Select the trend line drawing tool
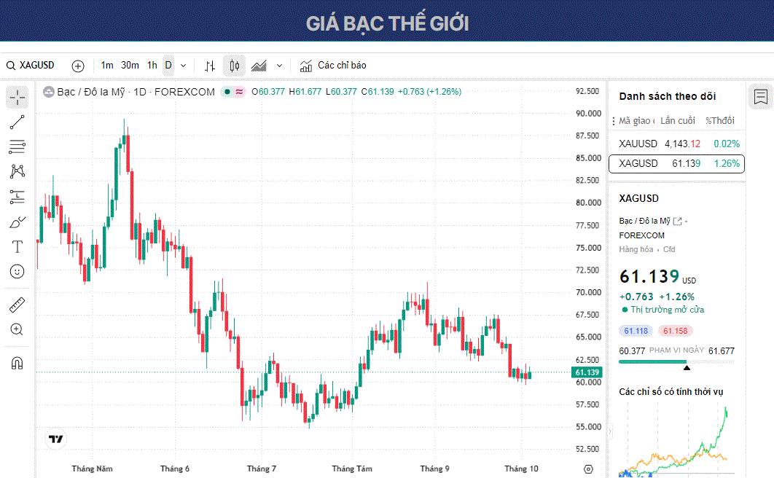 pos(17,122)
